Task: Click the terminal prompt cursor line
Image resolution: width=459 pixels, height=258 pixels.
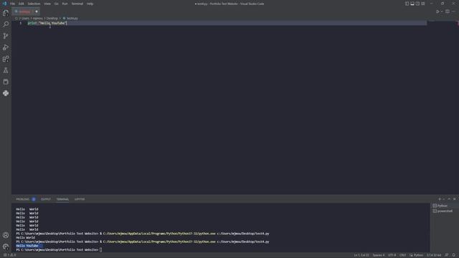Action: 59,250
